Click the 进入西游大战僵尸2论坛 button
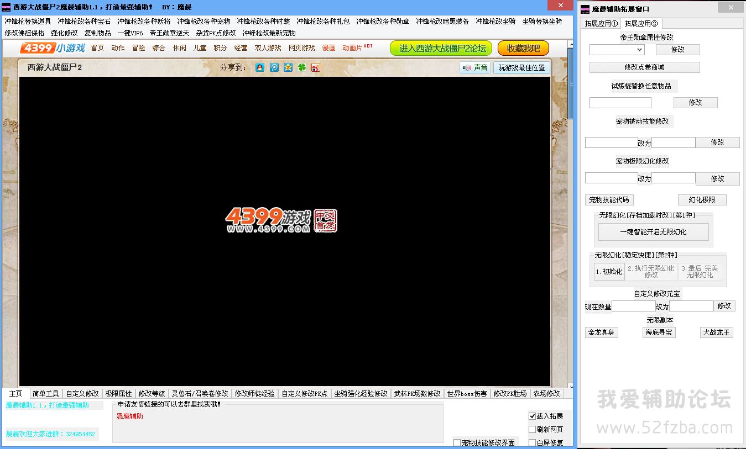746x449 pixels. [441, 48]
